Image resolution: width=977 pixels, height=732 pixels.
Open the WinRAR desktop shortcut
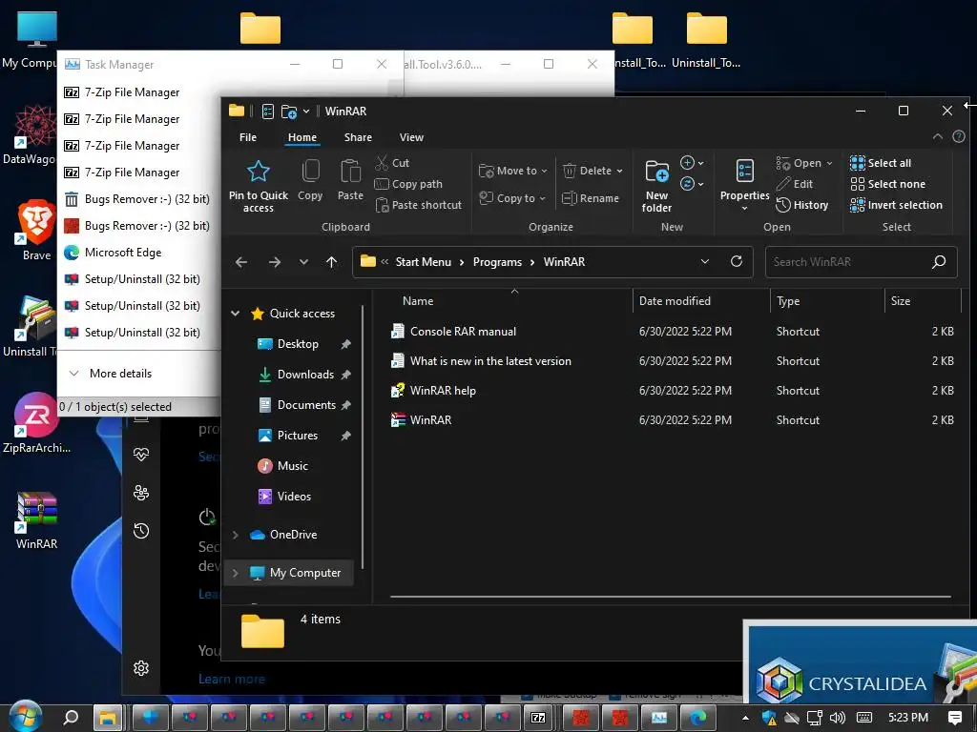pyautogui.click(x=36, y=520)
